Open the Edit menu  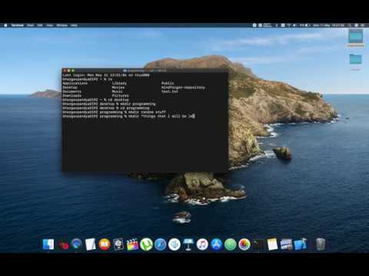[40, 25]
